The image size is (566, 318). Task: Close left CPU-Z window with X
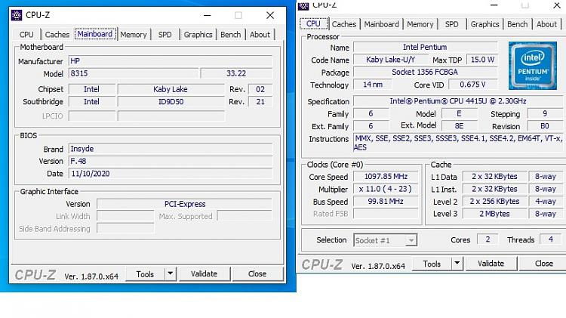click(270, 15)
